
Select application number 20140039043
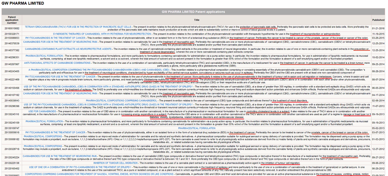[12, 101]
